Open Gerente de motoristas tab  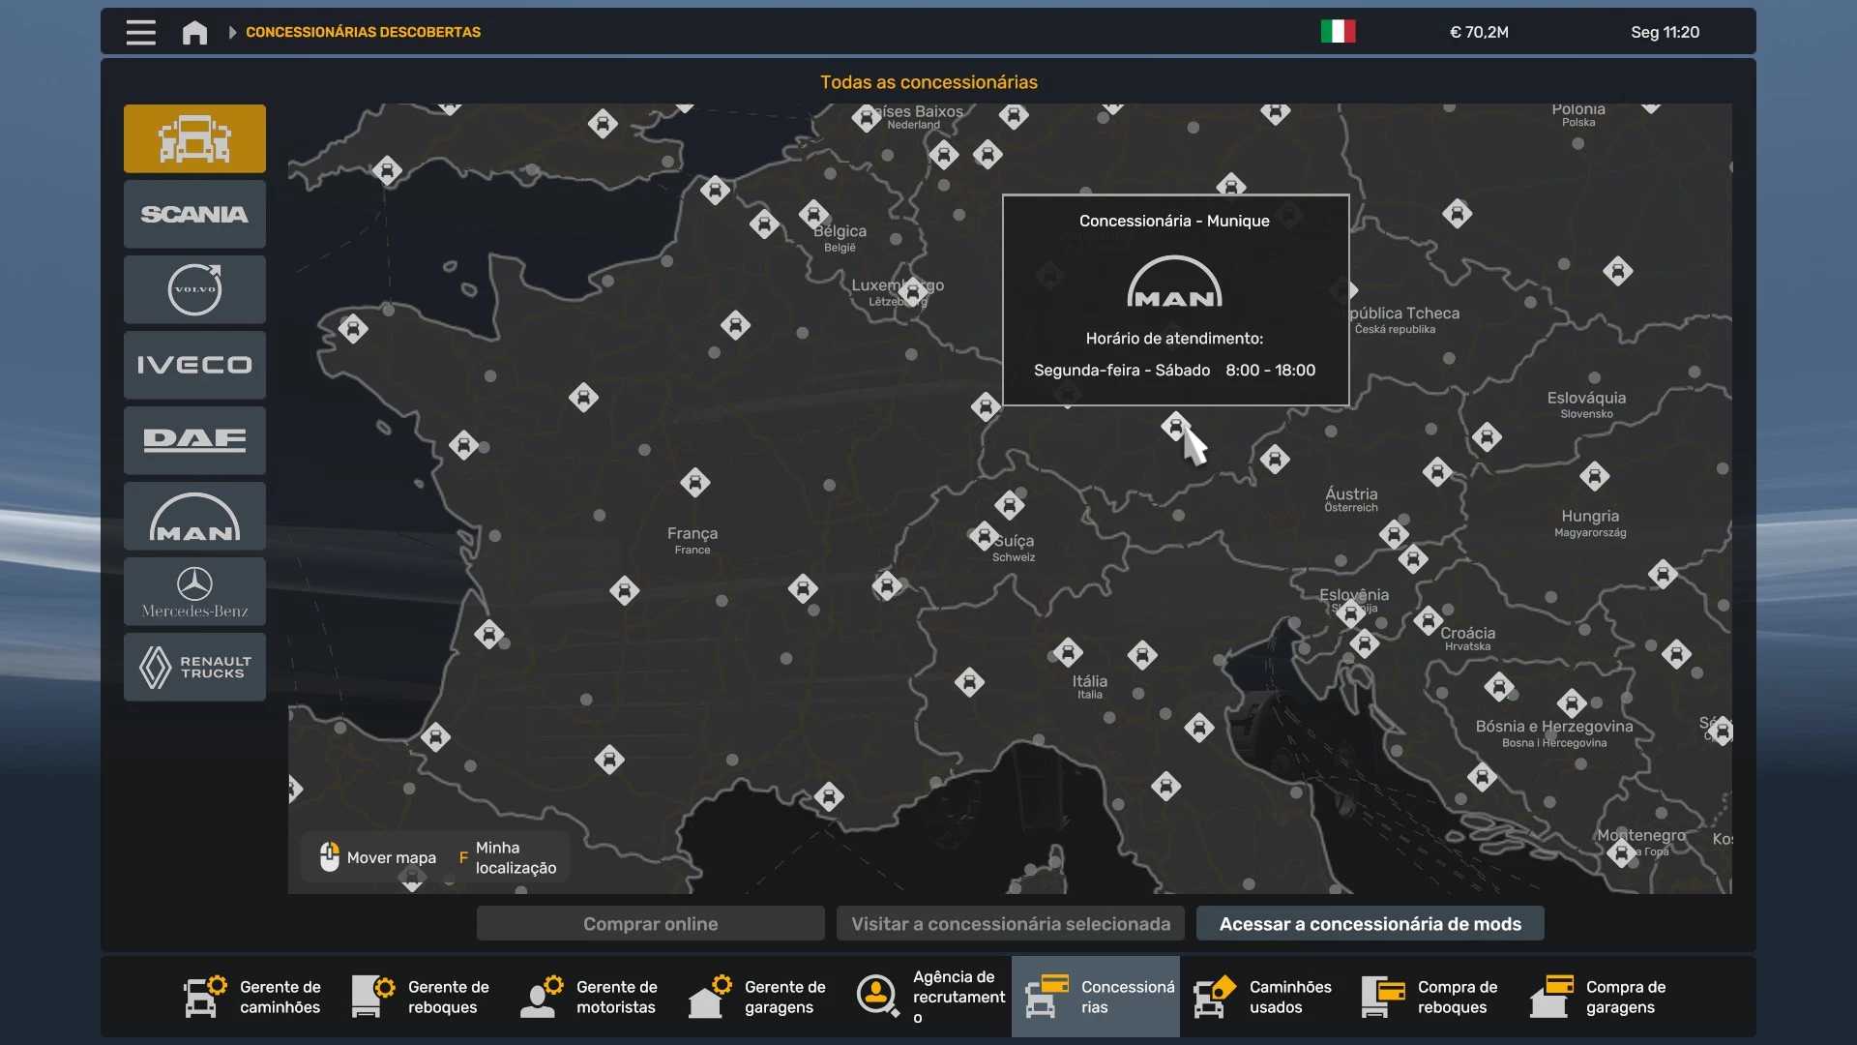[x=590, y=997]
